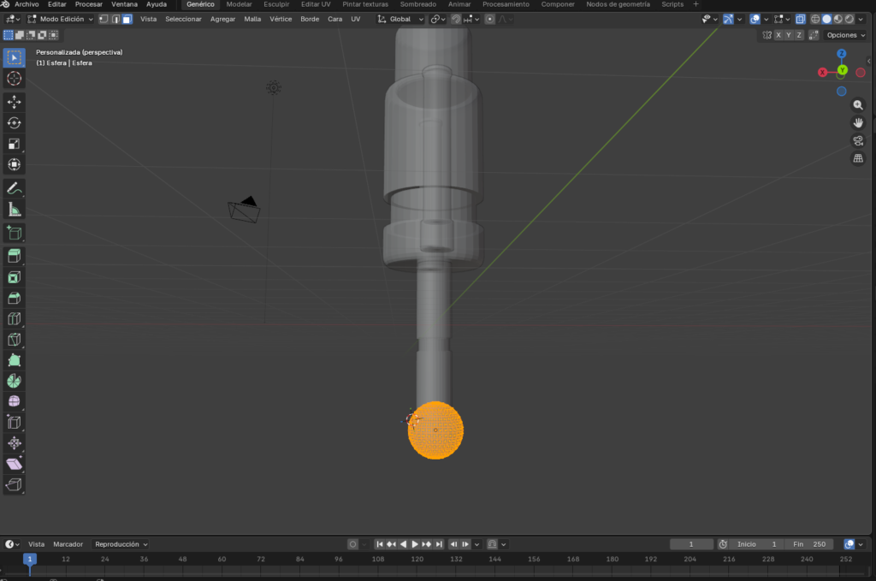Activate the 3D Cursor tool
This screenshot has height=581, width=876.
coord(14,79)
